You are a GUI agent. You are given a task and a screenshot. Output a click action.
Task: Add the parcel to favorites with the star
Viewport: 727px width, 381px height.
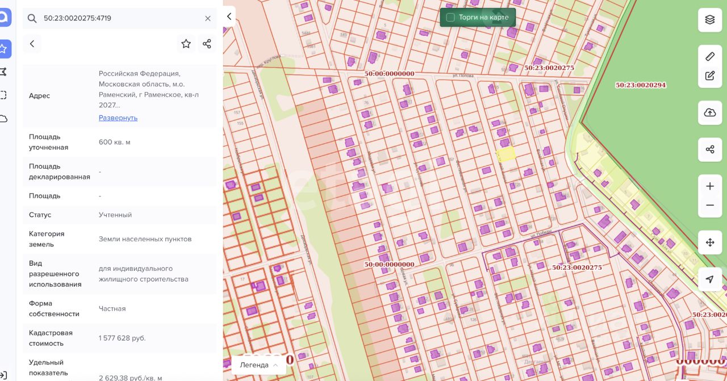186,44
